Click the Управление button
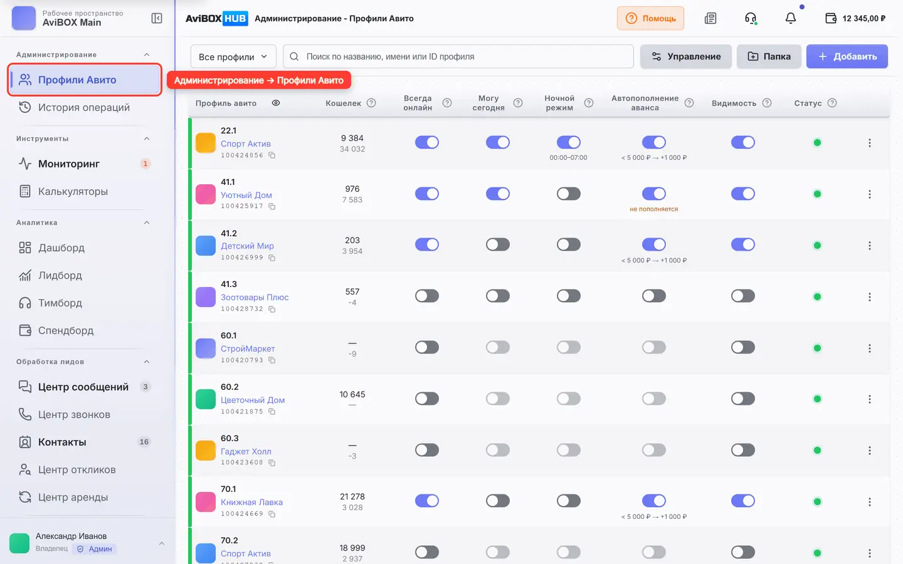This screenshot has height=564, width=903. click(686, 56)
